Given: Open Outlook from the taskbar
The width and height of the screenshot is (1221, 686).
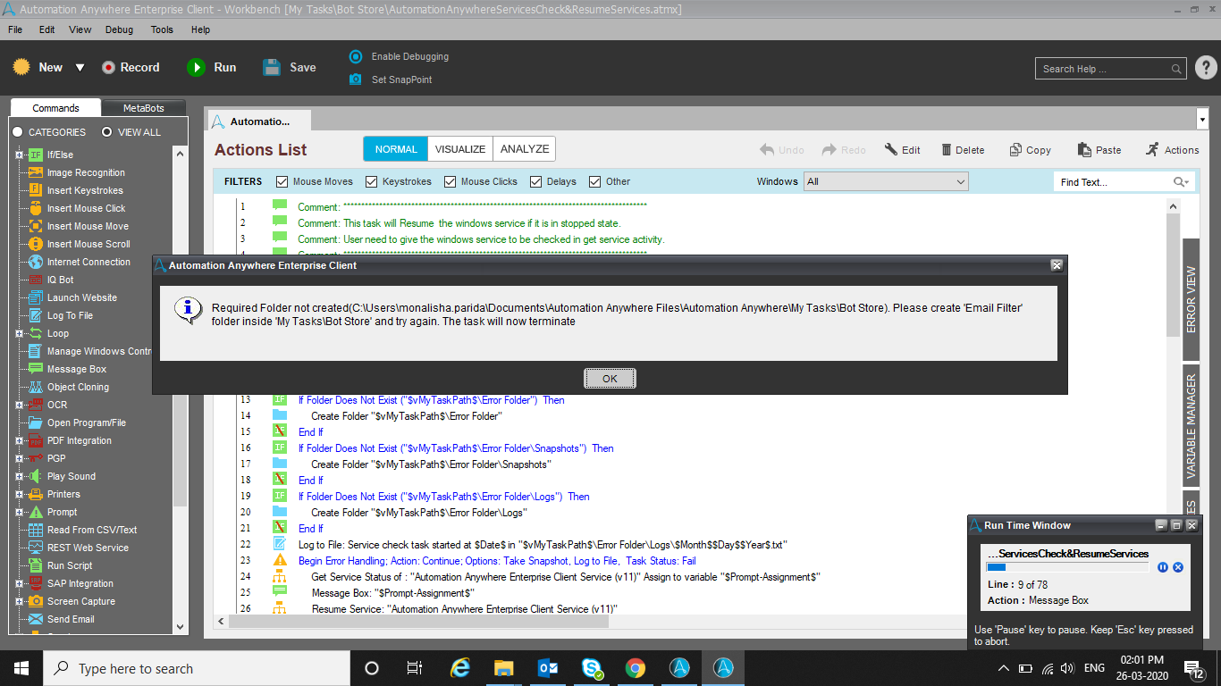Looking at the screenshot, I should point(548,668).
